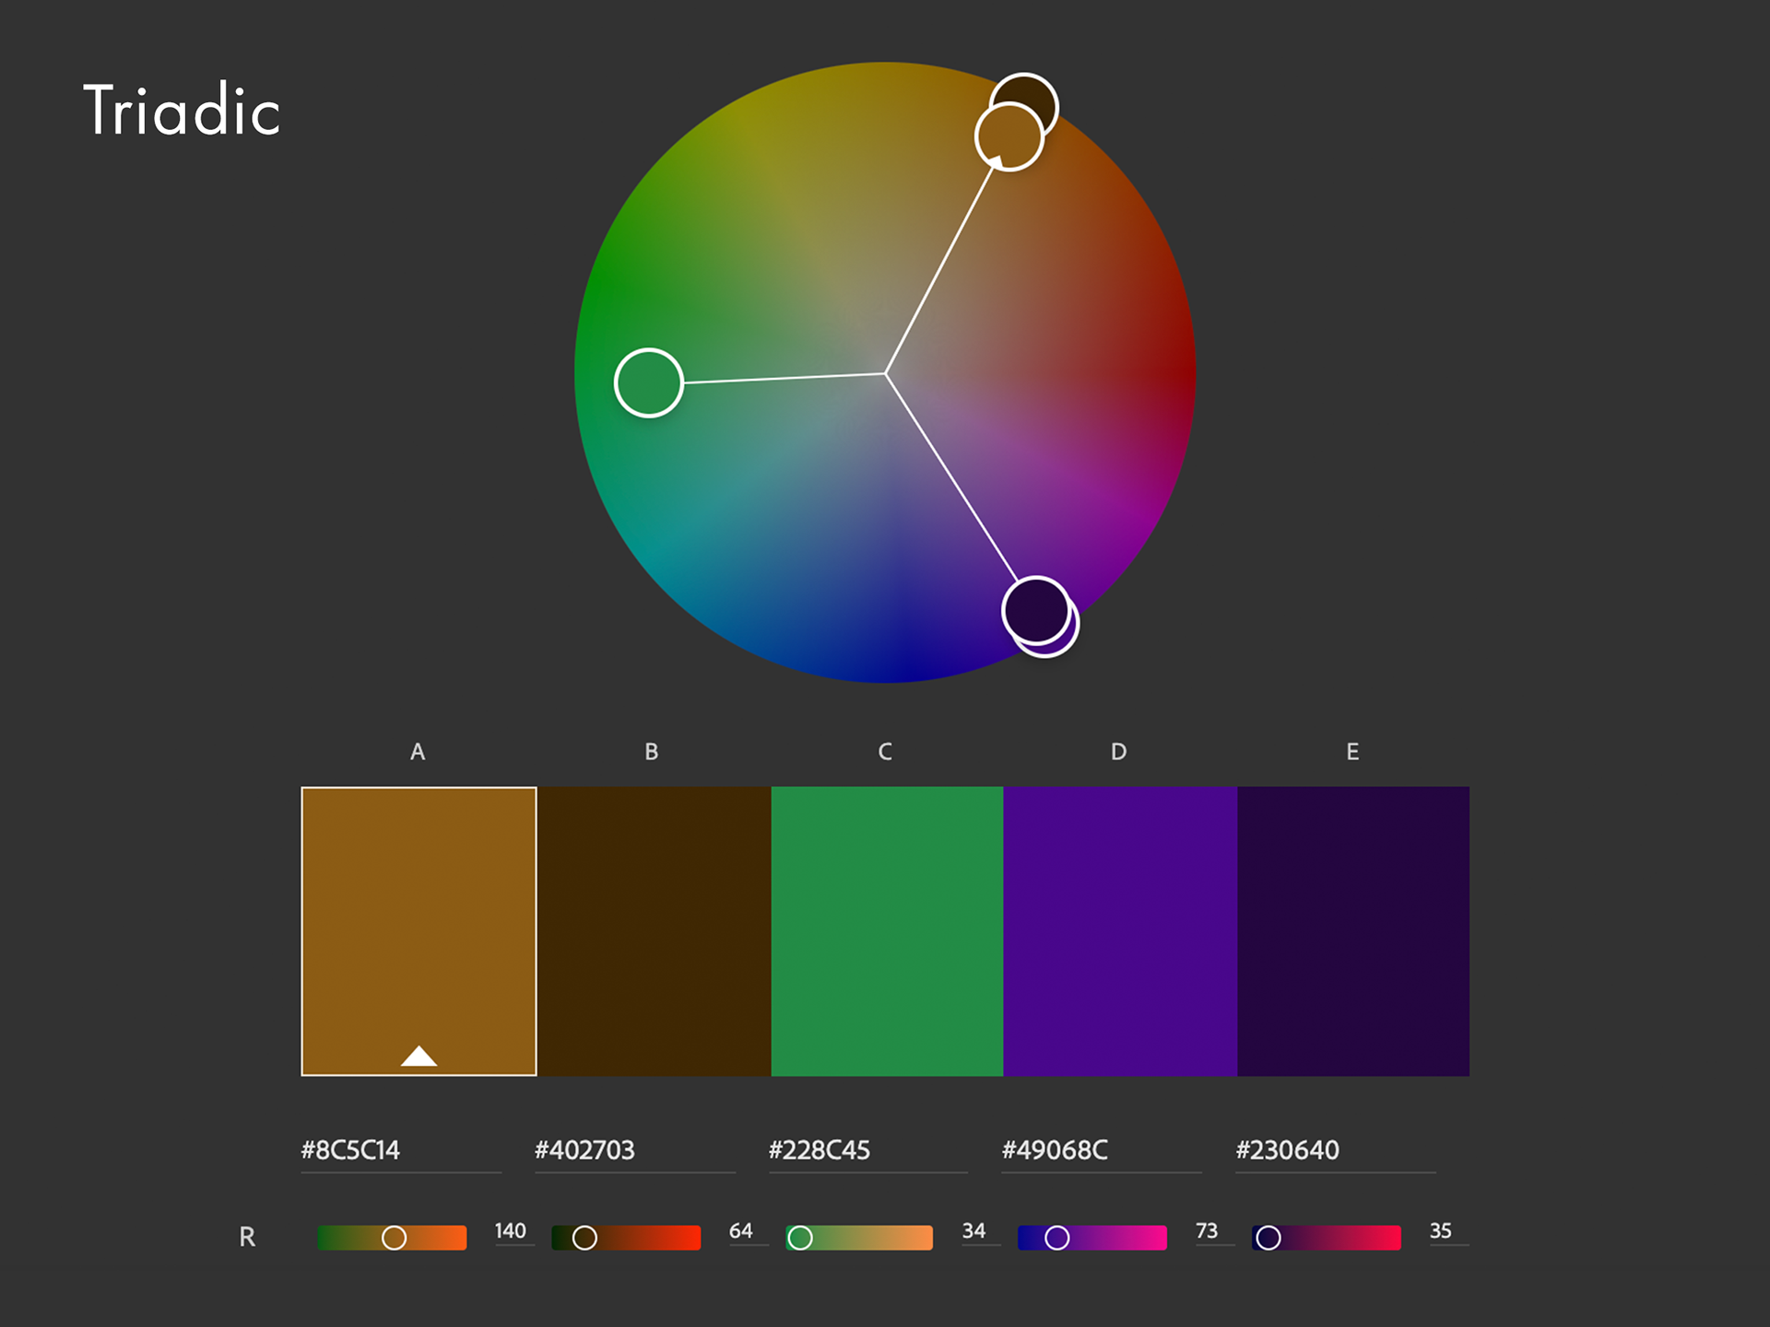Click the red slider handle for color E
Viewport: 1770px width, 1327px height.
(x=1268, y=1238)
